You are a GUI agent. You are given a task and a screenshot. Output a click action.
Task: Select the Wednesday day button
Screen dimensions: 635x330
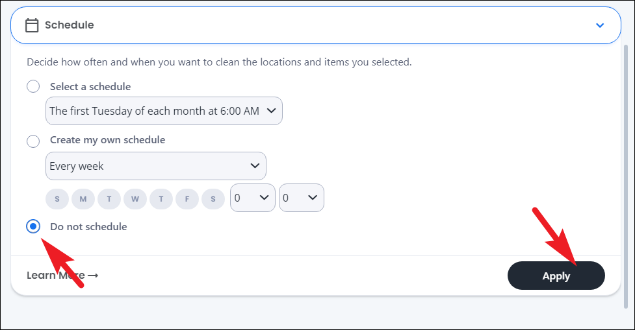[135, 199]
